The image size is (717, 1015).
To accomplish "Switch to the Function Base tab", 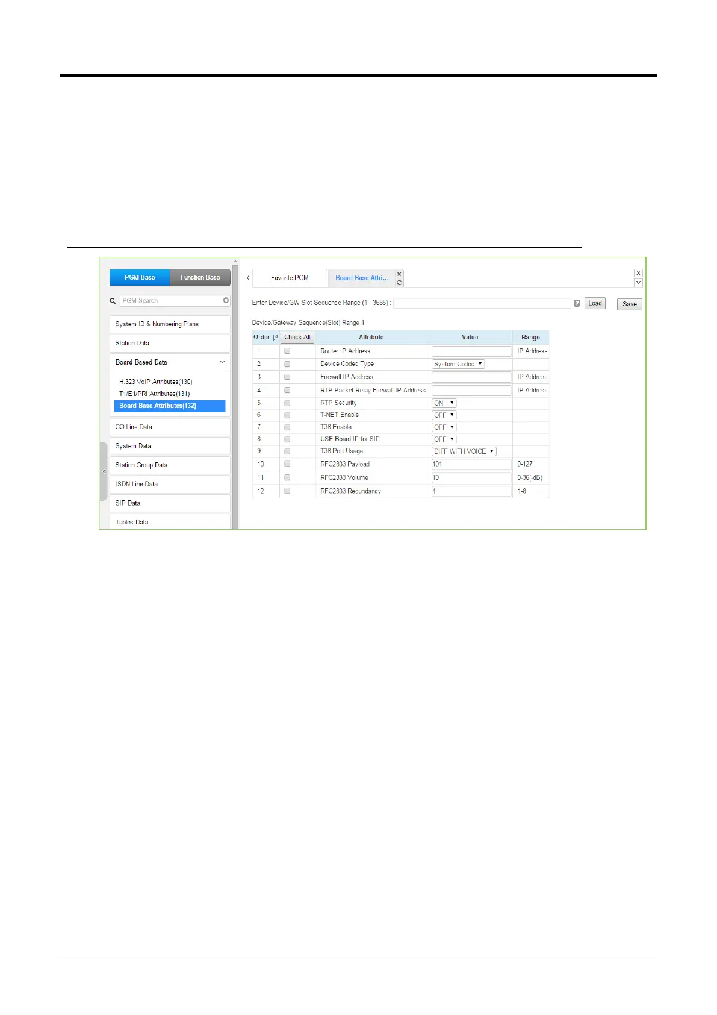I will 200,277.
